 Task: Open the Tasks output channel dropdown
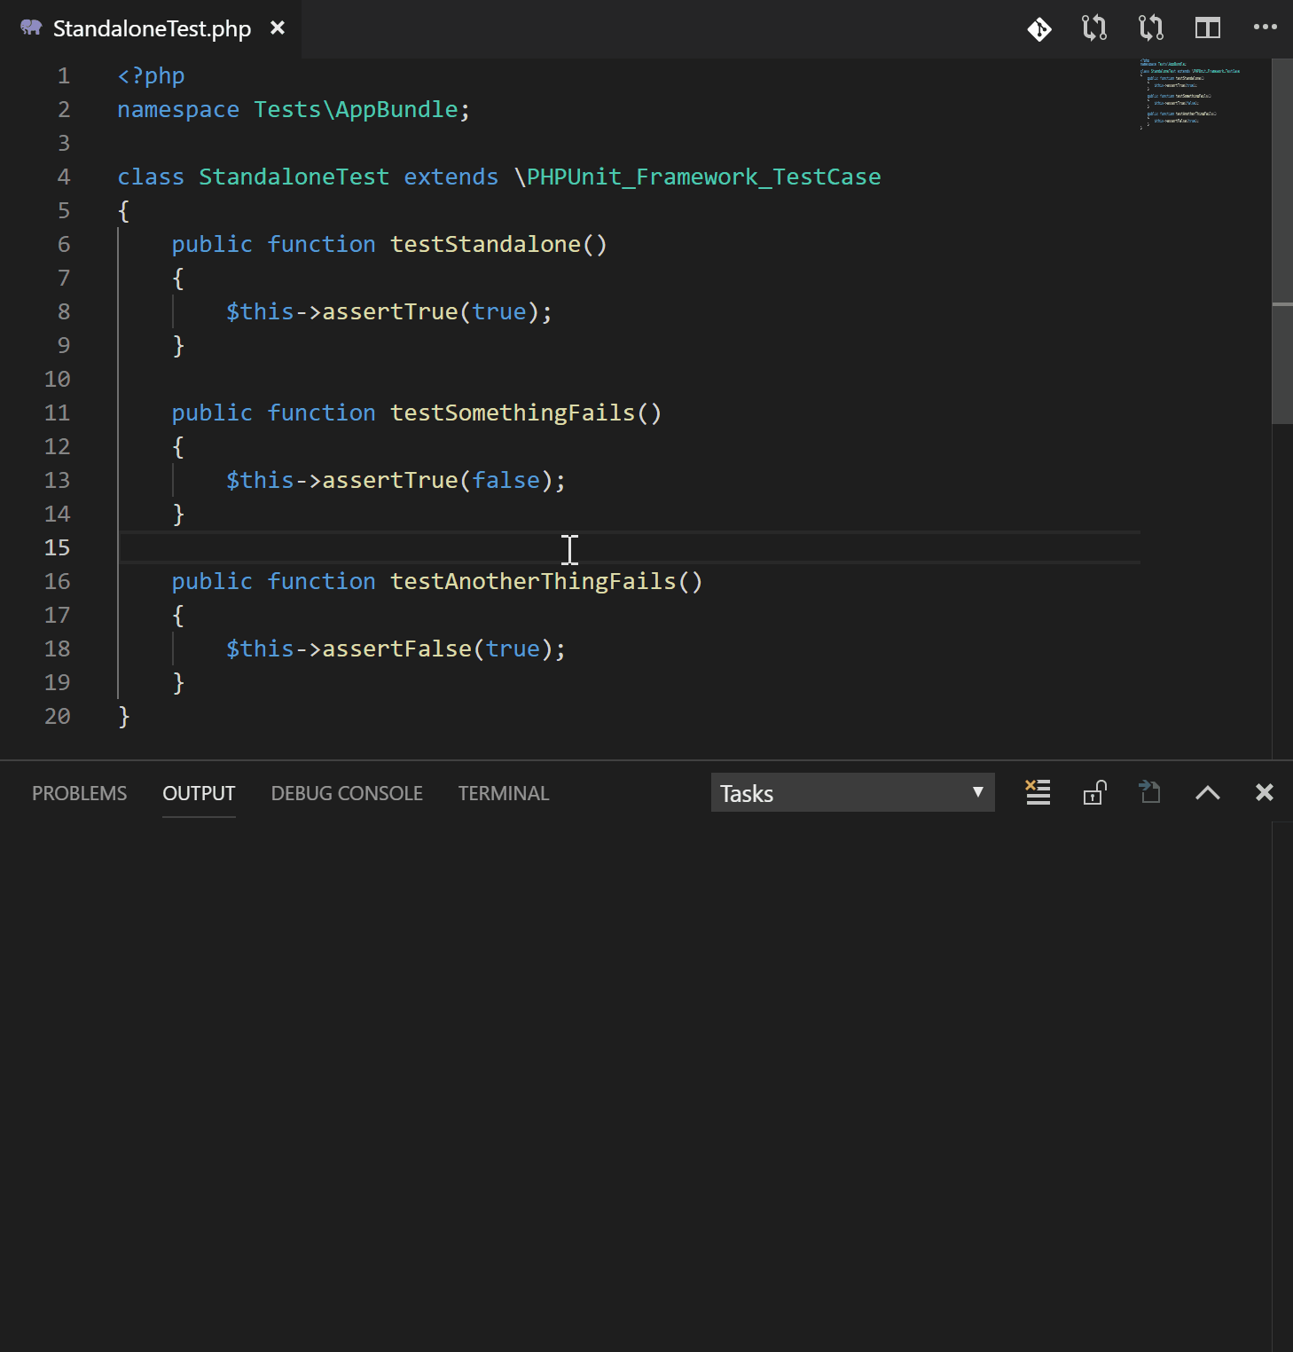[x=852, y=792]
